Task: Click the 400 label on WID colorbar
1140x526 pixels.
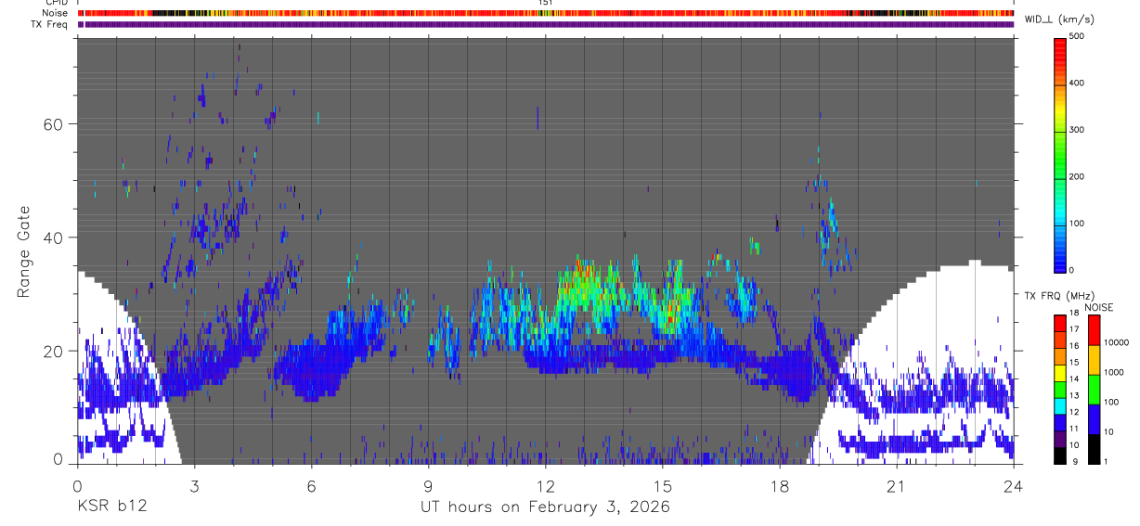Action: [x=1077, y=83]
